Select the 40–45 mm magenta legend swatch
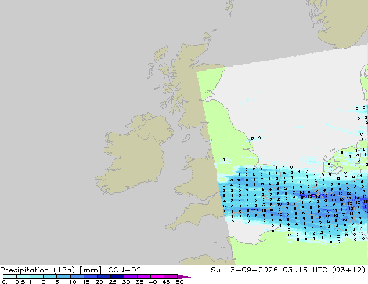Viewport: 368px width, 284px height. 157,276
